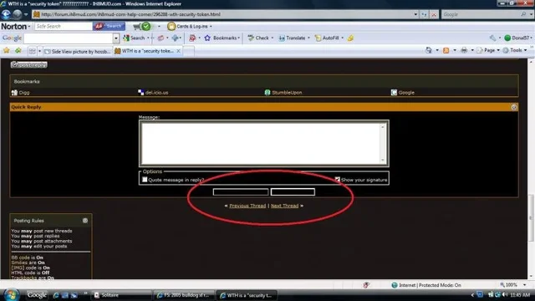The height and width of the screenshot is (301, 535).
Task: Open Google toolbar Bookmarks menu
Action: (x=222, y=38)
